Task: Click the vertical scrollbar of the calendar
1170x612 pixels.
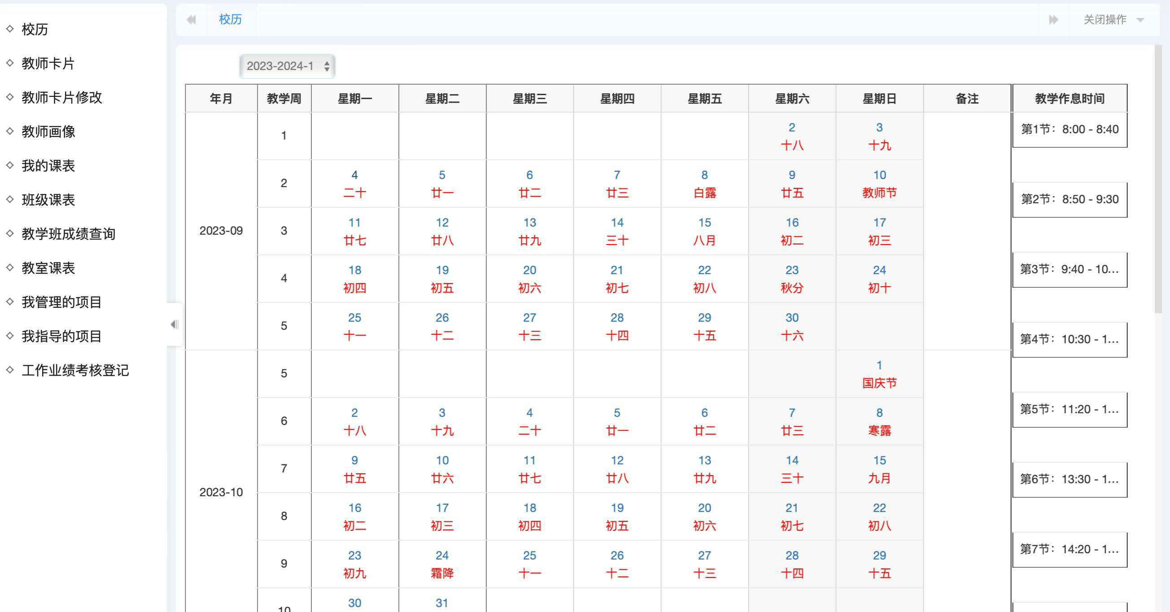Action: tap(1158, 179)
